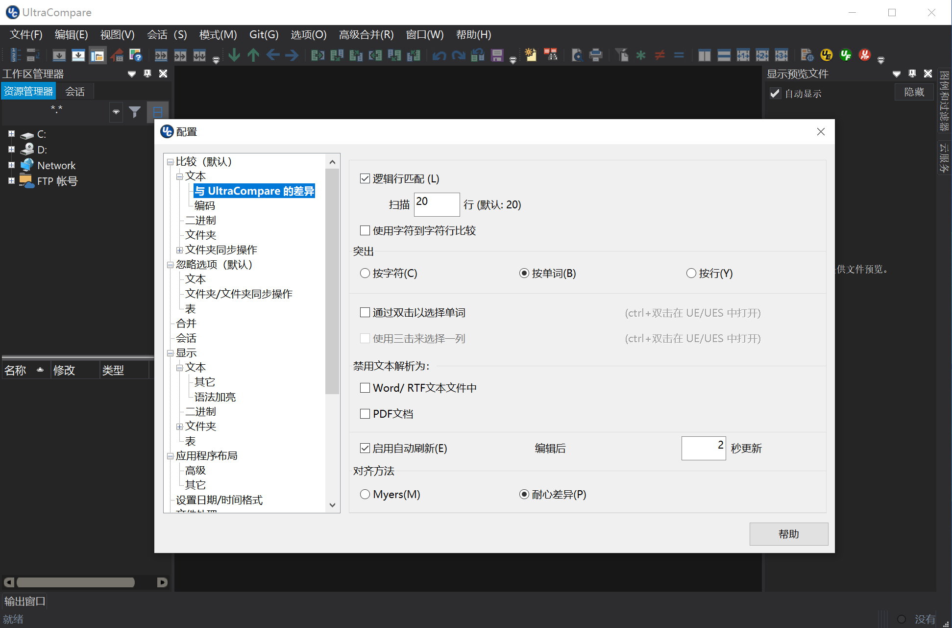The height and width of the screenshot is (628, 952).
Task: Click the blue left arrow toolbar icon
Action: click(273, 55)
